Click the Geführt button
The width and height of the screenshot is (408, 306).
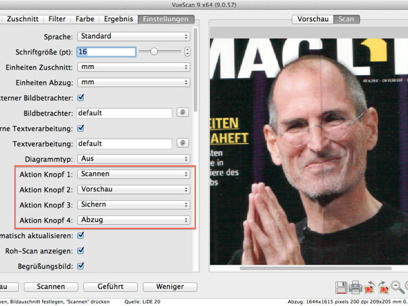110,286
